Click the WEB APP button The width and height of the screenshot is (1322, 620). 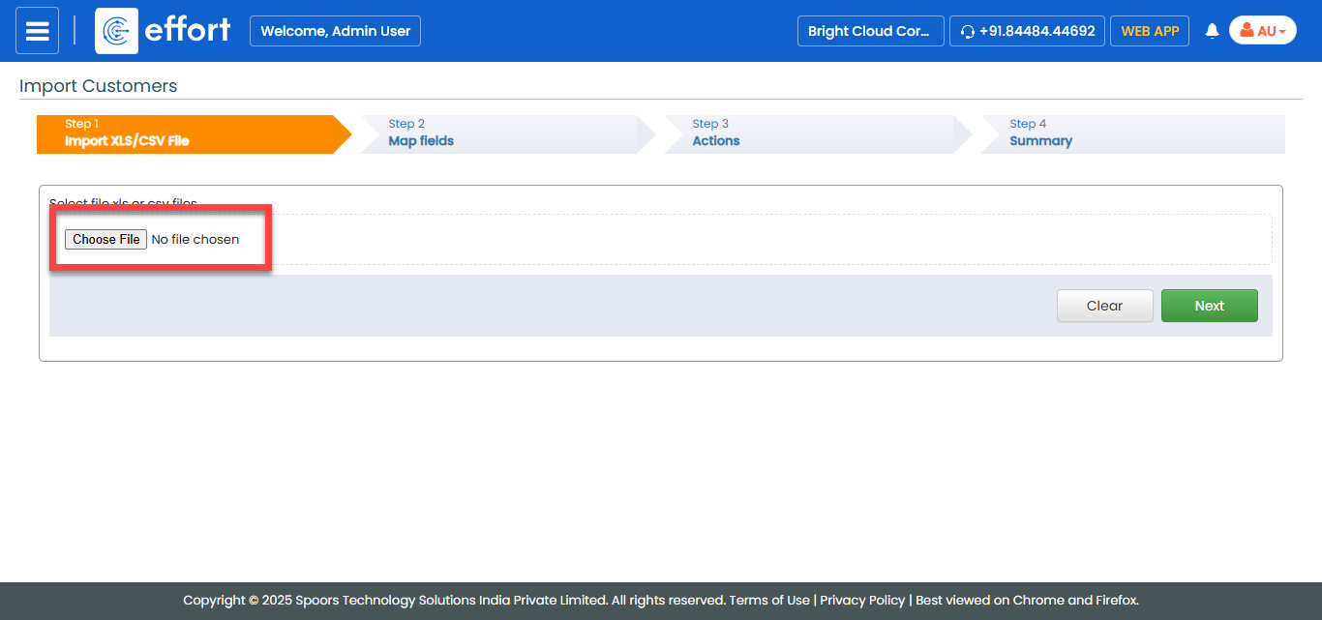click(x=1150, y=31)
